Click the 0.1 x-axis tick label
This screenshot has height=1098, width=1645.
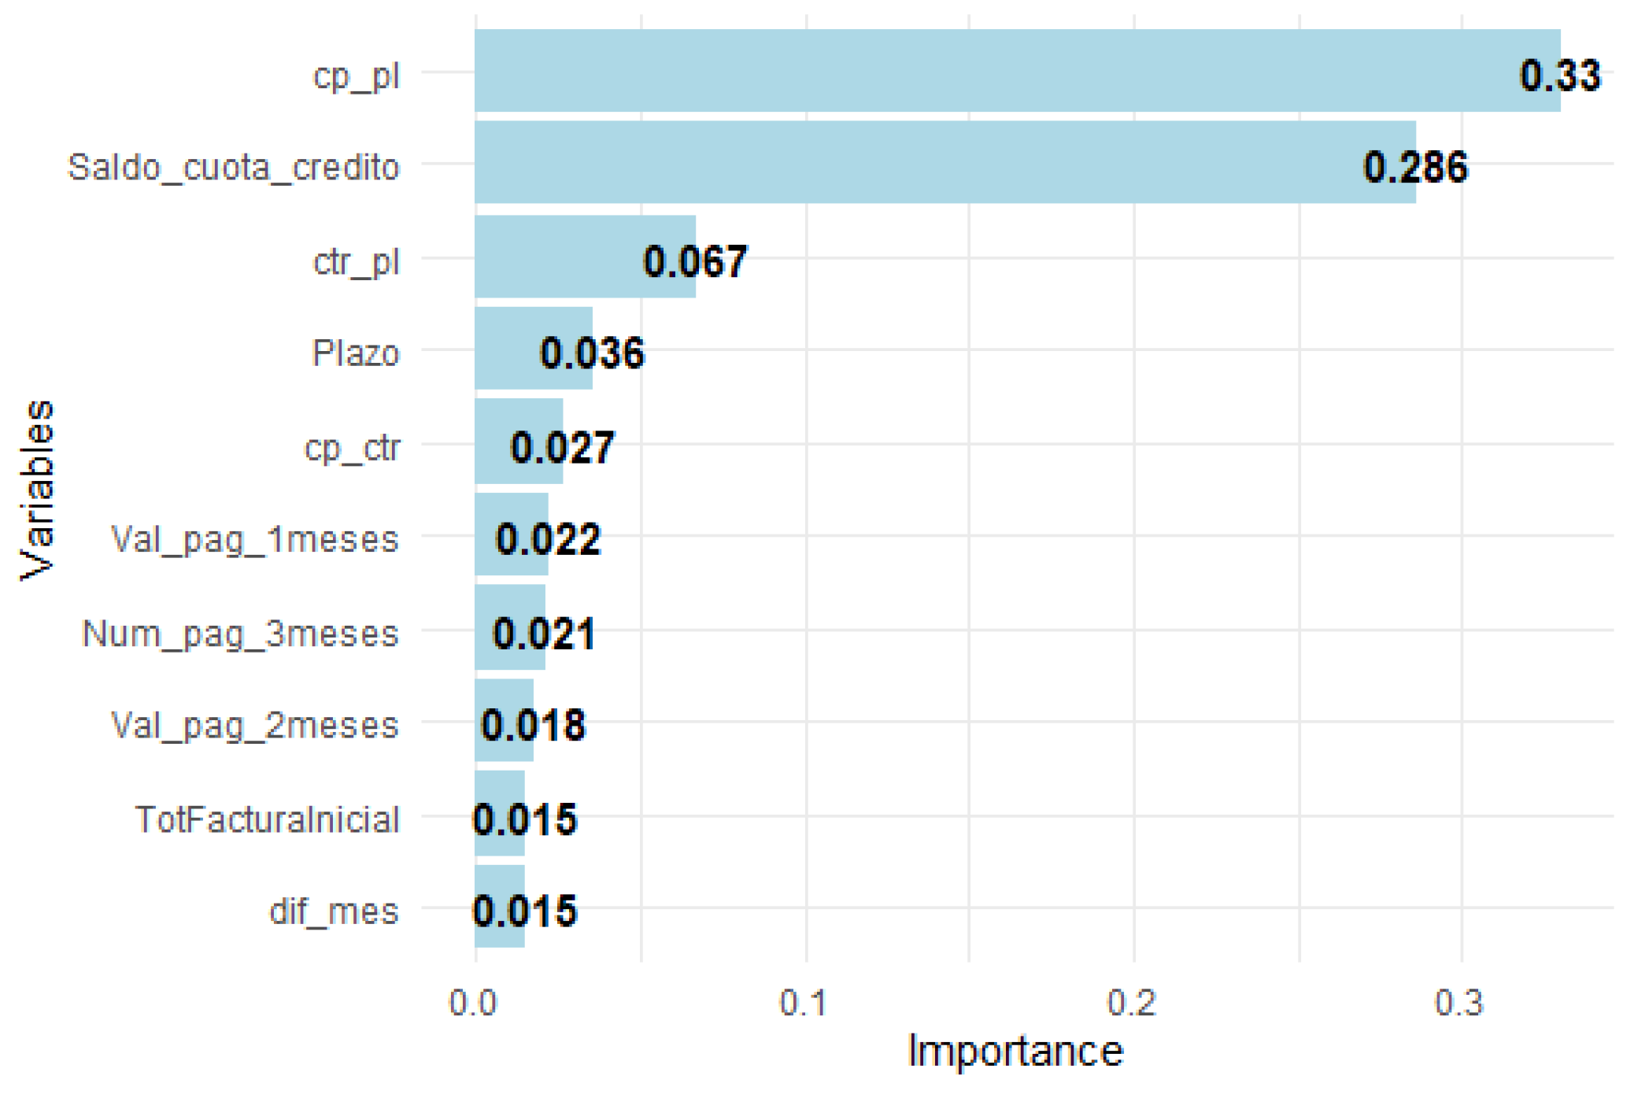[x=804, y=1004]
